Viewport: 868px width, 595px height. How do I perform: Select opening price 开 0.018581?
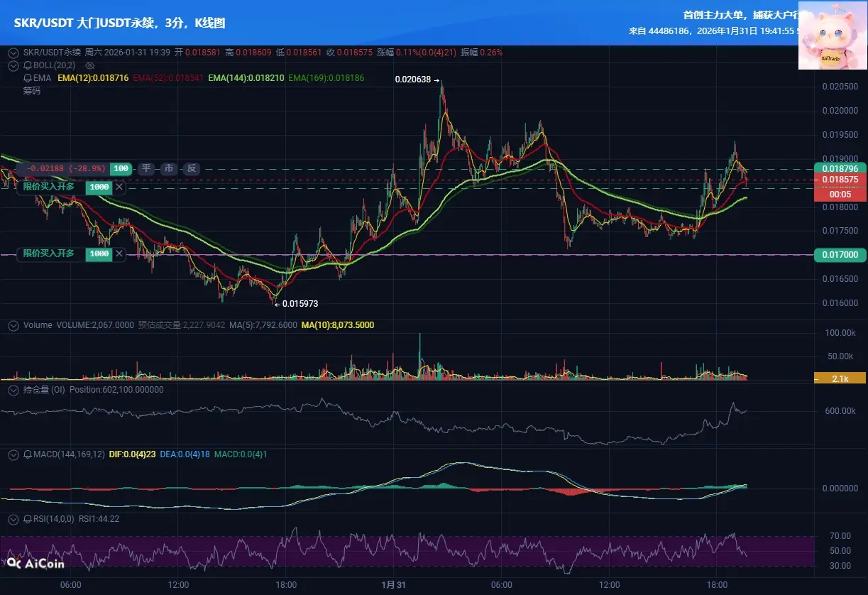coord(198,53)
